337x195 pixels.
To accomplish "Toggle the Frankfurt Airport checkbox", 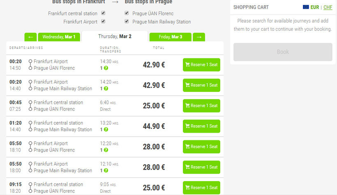I will [103, 21].
